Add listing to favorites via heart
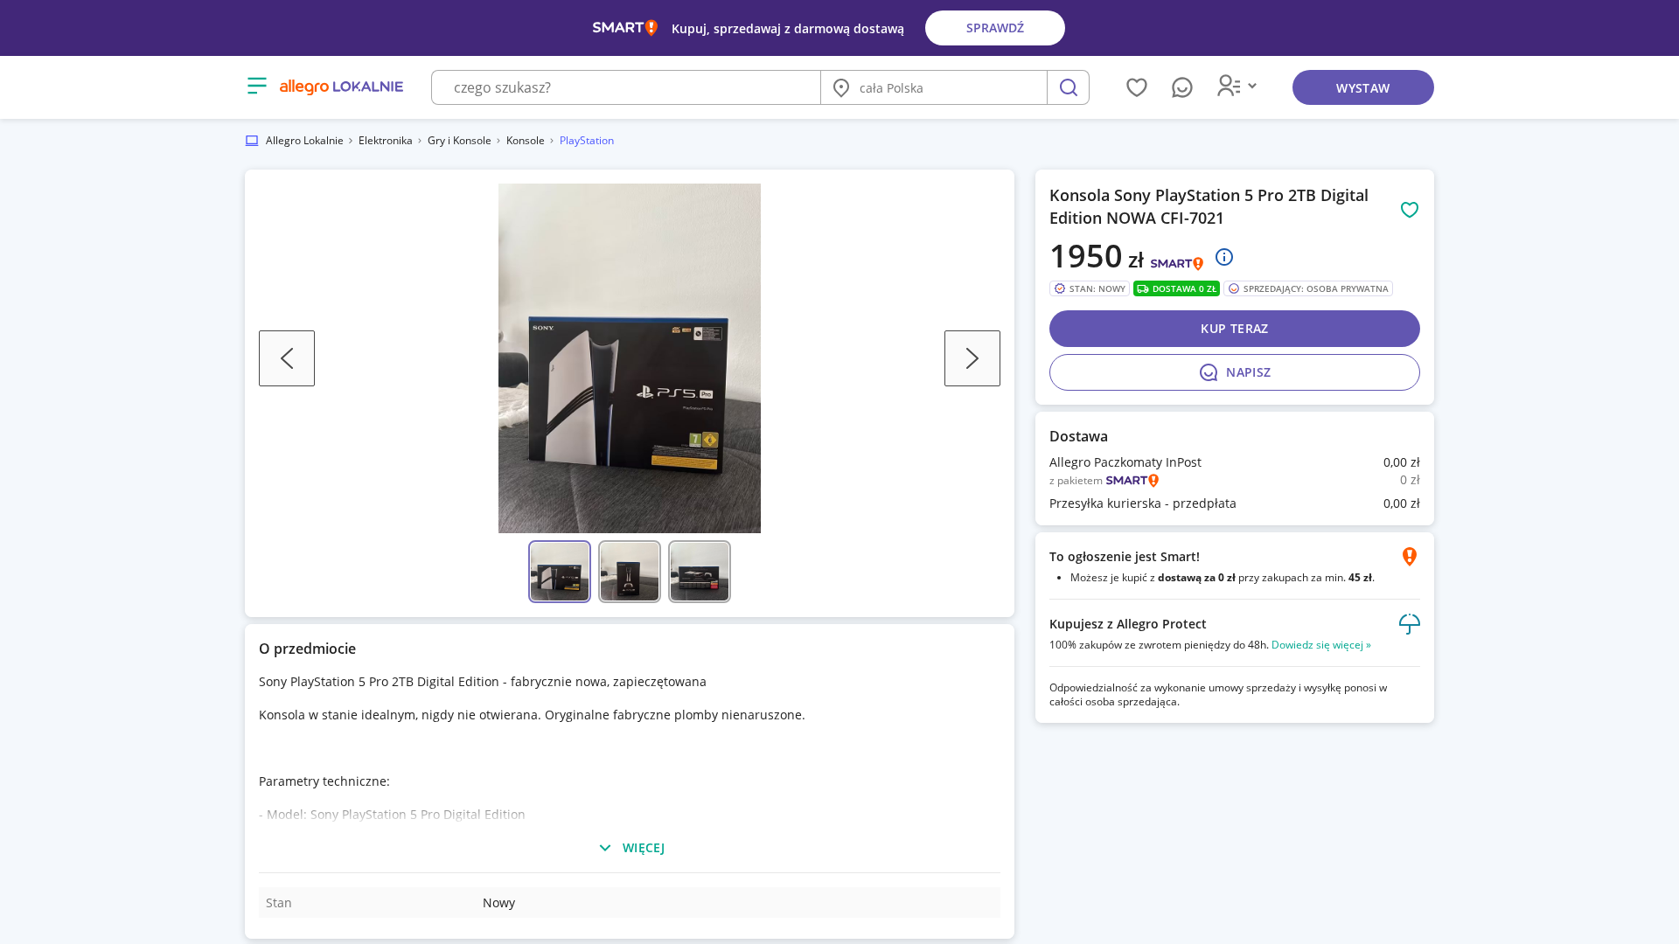The height and width of the screenshot is (944, 1679). coord(1410,210)
